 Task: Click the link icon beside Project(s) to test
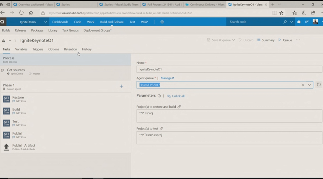click(x=161, y=129)
